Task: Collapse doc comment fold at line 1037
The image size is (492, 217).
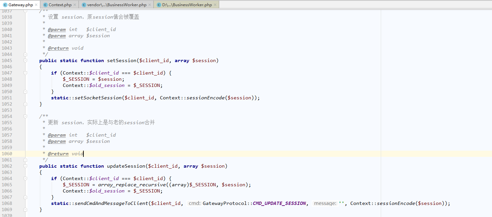Action: pos(25,11)
